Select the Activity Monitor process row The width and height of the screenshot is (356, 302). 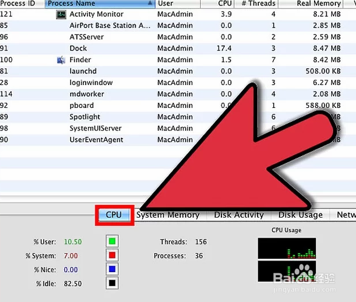point(178,14)
